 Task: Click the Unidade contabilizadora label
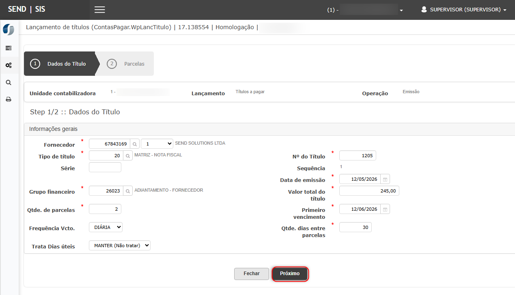point(63,93)
